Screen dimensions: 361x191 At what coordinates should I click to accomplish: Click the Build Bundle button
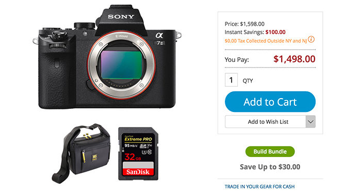pos(270,152)
